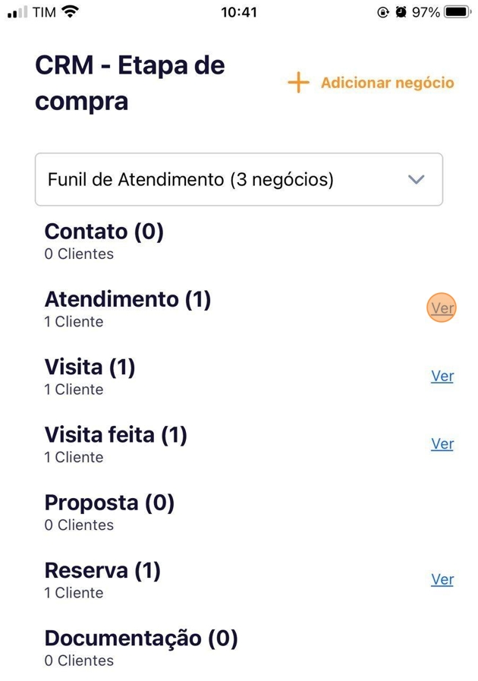The width and height of the screenshot is (478, 681).
Task: Tap the alarm clock status icon
Action: (x=401, y=12)
